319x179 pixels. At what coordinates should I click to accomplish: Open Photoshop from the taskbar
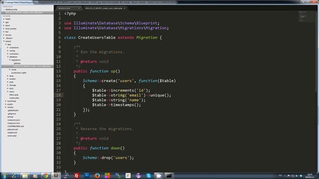point(87,176)
